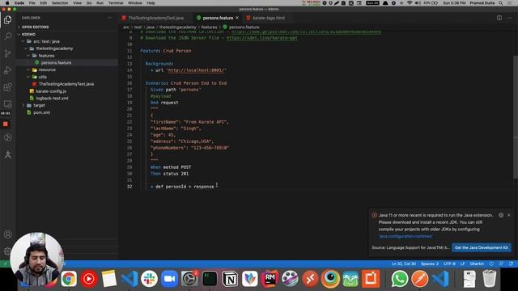The image size is (518, 291).
Task: Expand the OPEN EDITORS section
Action: [x=35, y=27]
